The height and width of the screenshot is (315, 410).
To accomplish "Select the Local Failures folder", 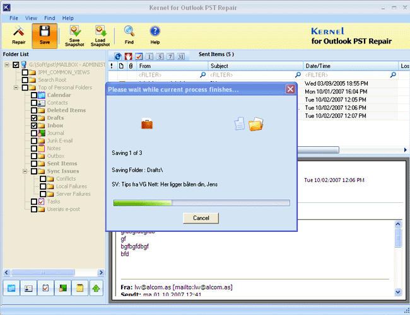I will 71,186.
